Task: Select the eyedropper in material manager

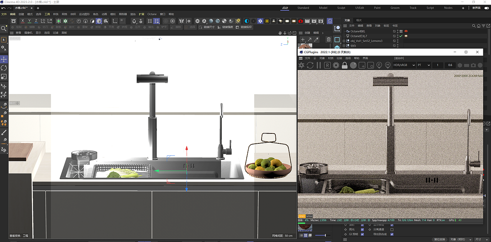Action: pos(316,39)
